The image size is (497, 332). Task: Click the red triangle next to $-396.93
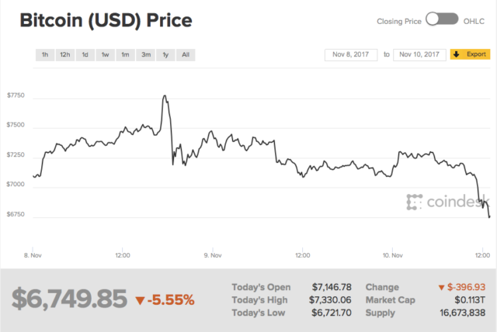443,287
